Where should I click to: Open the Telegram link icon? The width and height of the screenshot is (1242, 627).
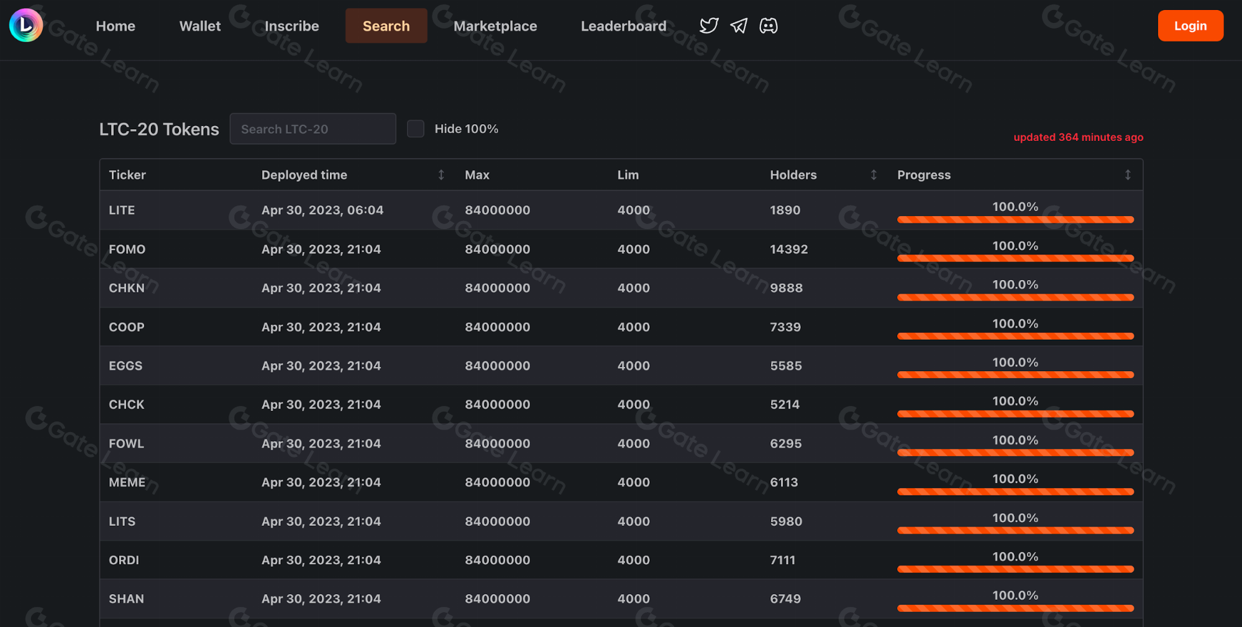pyautogui.click(x=739, y=25)
